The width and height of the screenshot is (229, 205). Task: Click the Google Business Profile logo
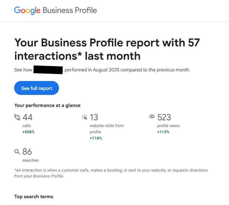click(56, 10)
